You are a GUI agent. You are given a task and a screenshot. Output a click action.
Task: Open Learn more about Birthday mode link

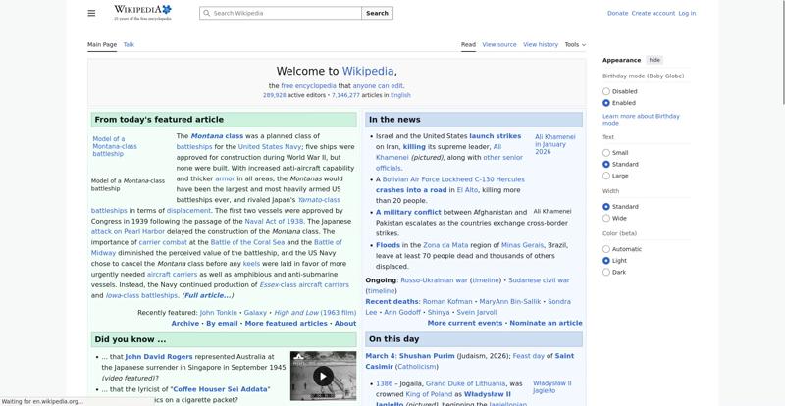640,120
